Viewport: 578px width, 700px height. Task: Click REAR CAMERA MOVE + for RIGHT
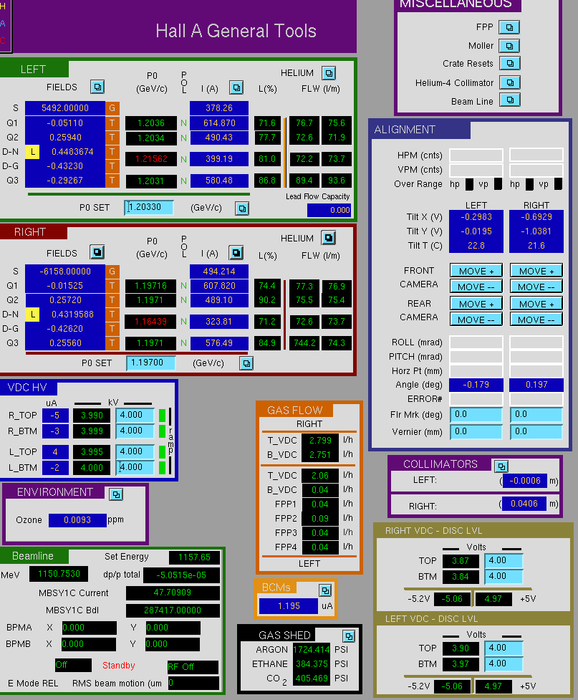point(536,304)
